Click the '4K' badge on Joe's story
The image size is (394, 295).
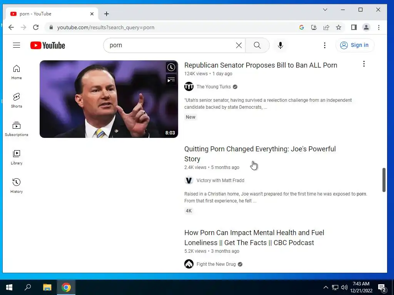[189, 211]
